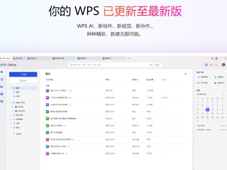Open the documents icon in left rail

click(2, 72)
